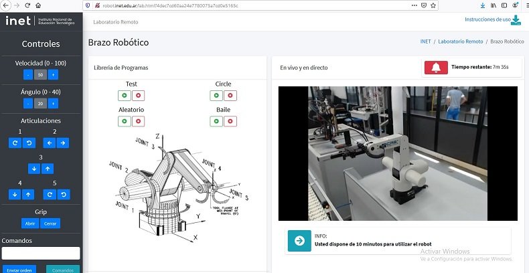The width and height of the screenshot is (529, 273).
Task: Stop the Circle program
Action: [x=230, y=96]
